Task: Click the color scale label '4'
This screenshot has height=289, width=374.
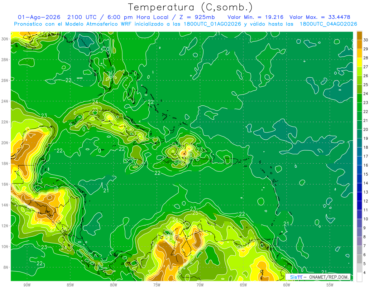Action: click(365, 273)
